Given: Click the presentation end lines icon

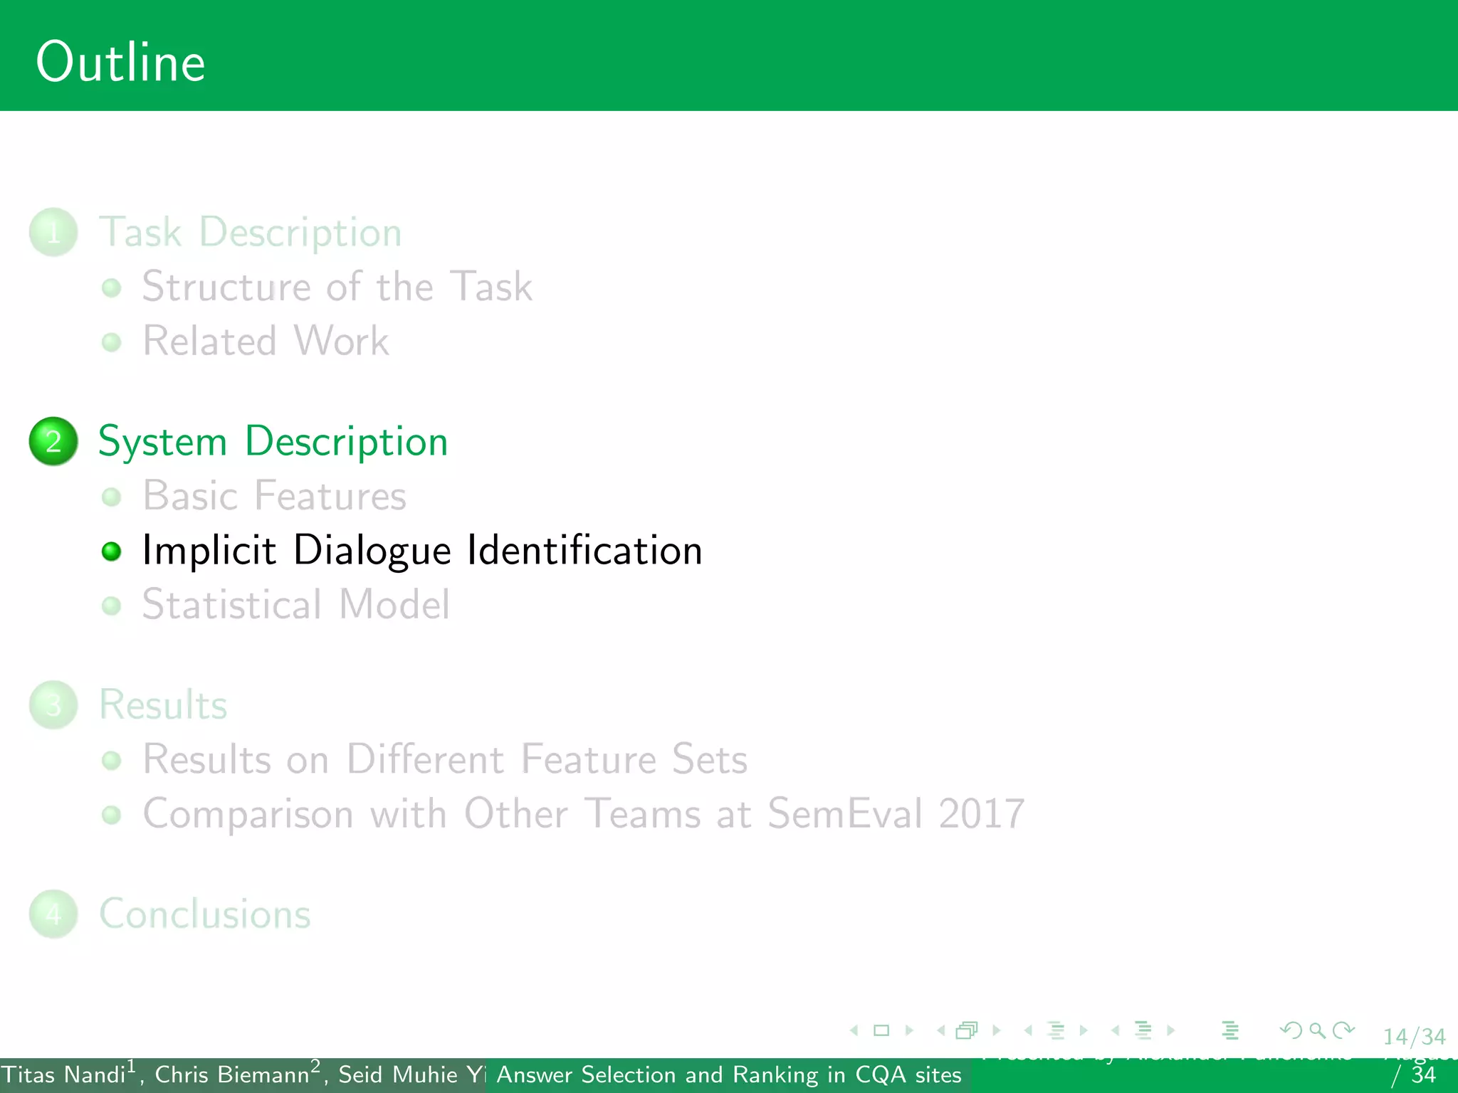Looking at the screenshot, I should point(1230,1030).
